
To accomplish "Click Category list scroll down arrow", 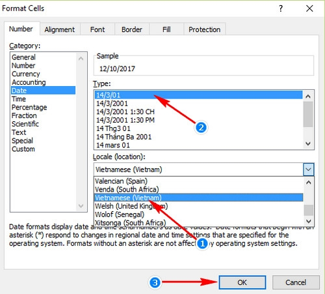I will tap(81, 205).
